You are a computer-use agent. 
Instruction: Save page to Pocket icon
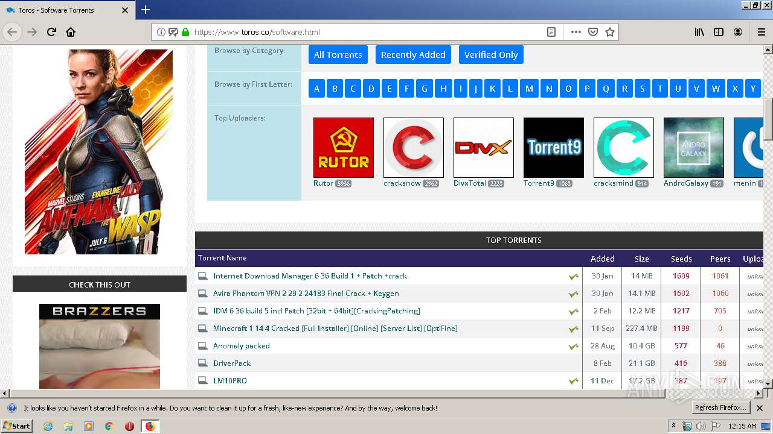(x=593, y=32)
